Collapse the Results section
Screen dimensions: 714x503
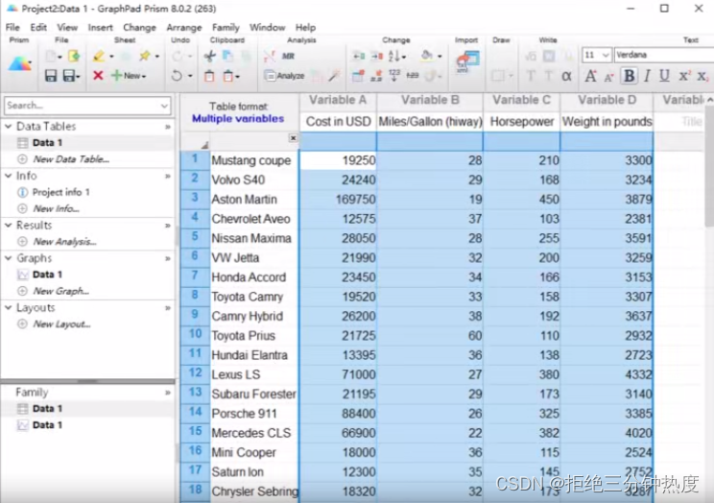point(9,225)
